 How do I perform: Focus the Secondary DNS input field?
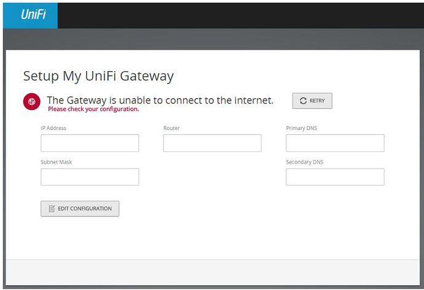click(335, 177)
